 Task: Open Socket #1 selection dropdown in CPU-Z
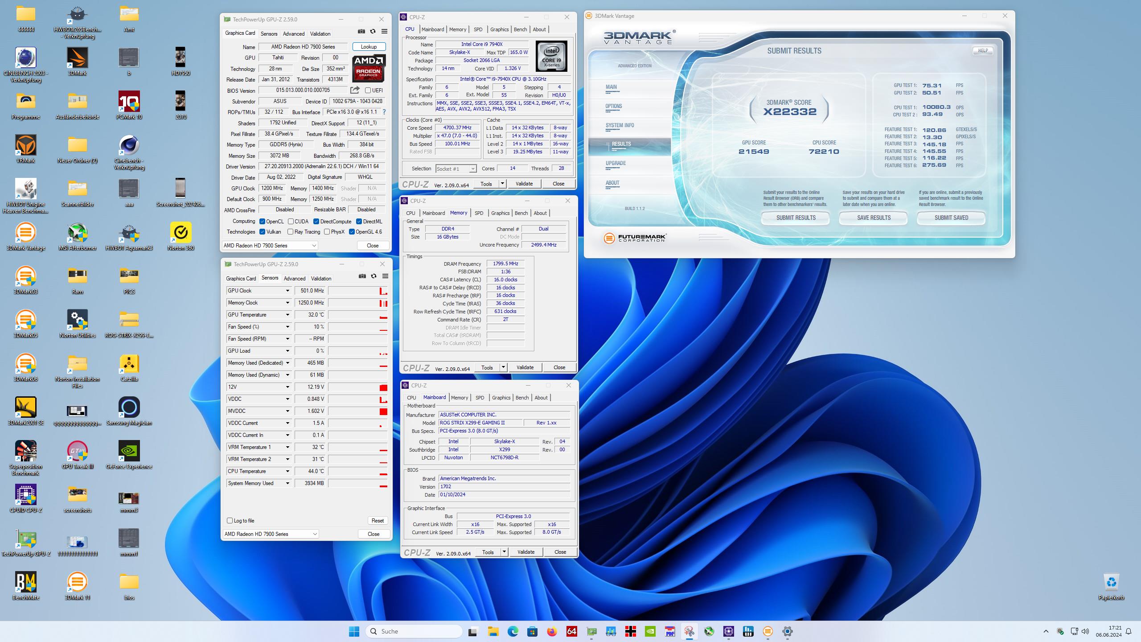456,169
